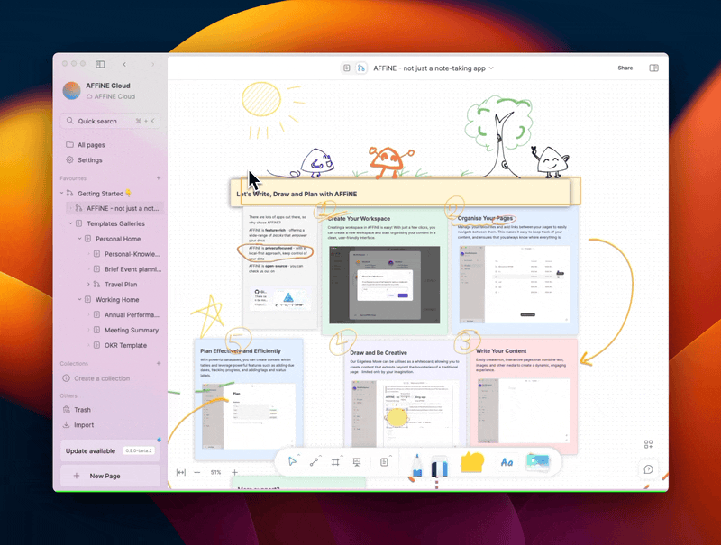The width and height of the screenshot is (721, 545).
Task: Choose the Note tool
Action: [x=384, y=462]
